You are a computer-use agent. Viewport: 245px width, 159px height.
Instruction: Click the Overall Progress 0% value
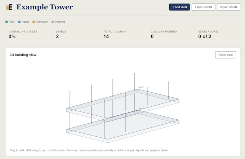[12, 36]
